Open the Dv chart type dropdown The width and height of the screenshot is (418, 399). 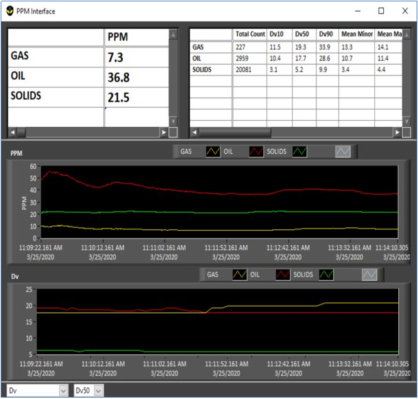coord(63,391)
